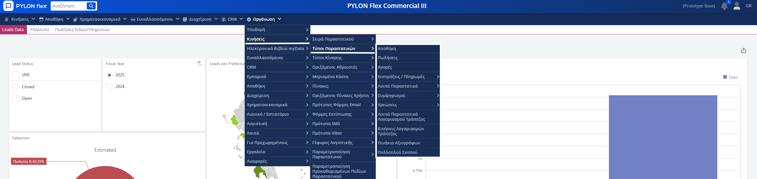Click the Κινήσεις icon in the top navigation bar

click(7, 19)
